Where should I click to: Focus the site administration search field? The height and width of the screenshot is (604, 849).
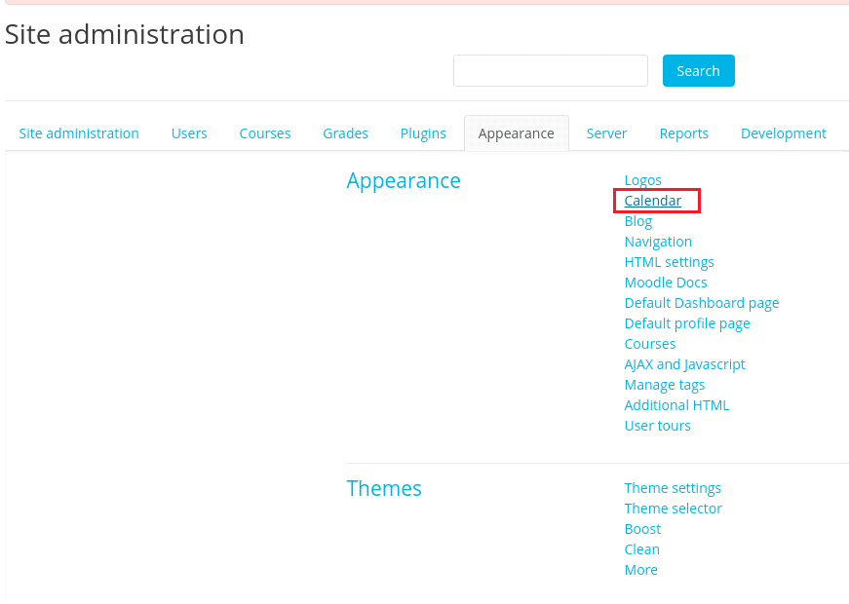click(550, 70)
